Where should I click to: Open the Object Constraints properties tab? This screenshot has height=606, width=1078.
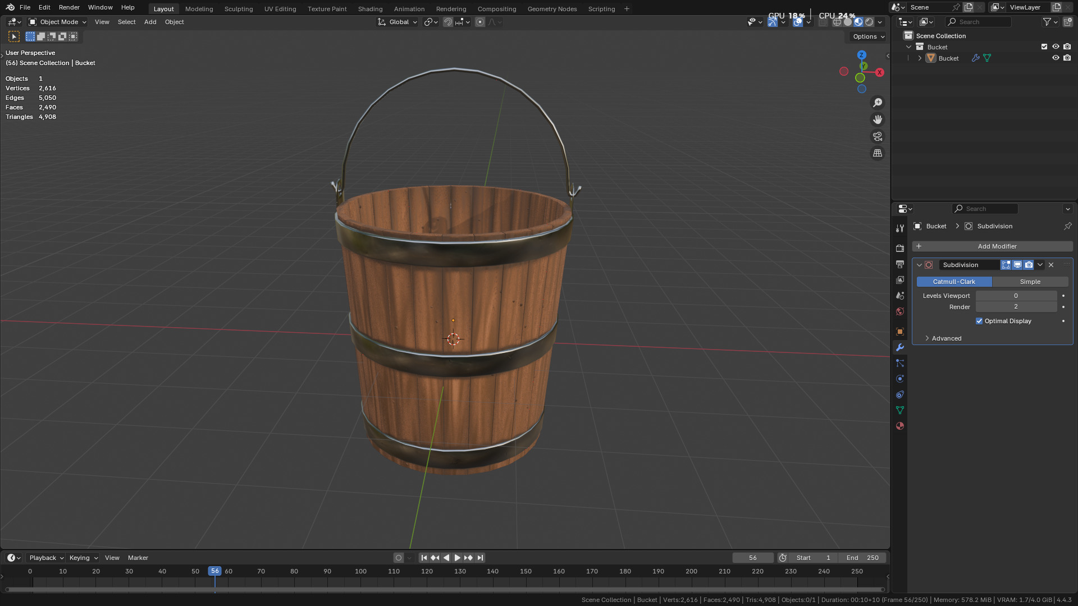click(900, 394)
